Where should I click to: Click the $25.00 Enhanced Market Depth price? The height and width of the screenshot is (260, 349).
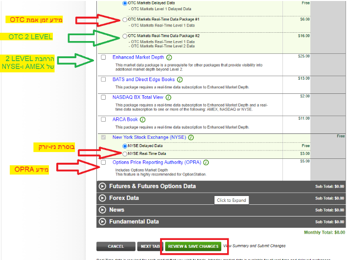point(304,56)
